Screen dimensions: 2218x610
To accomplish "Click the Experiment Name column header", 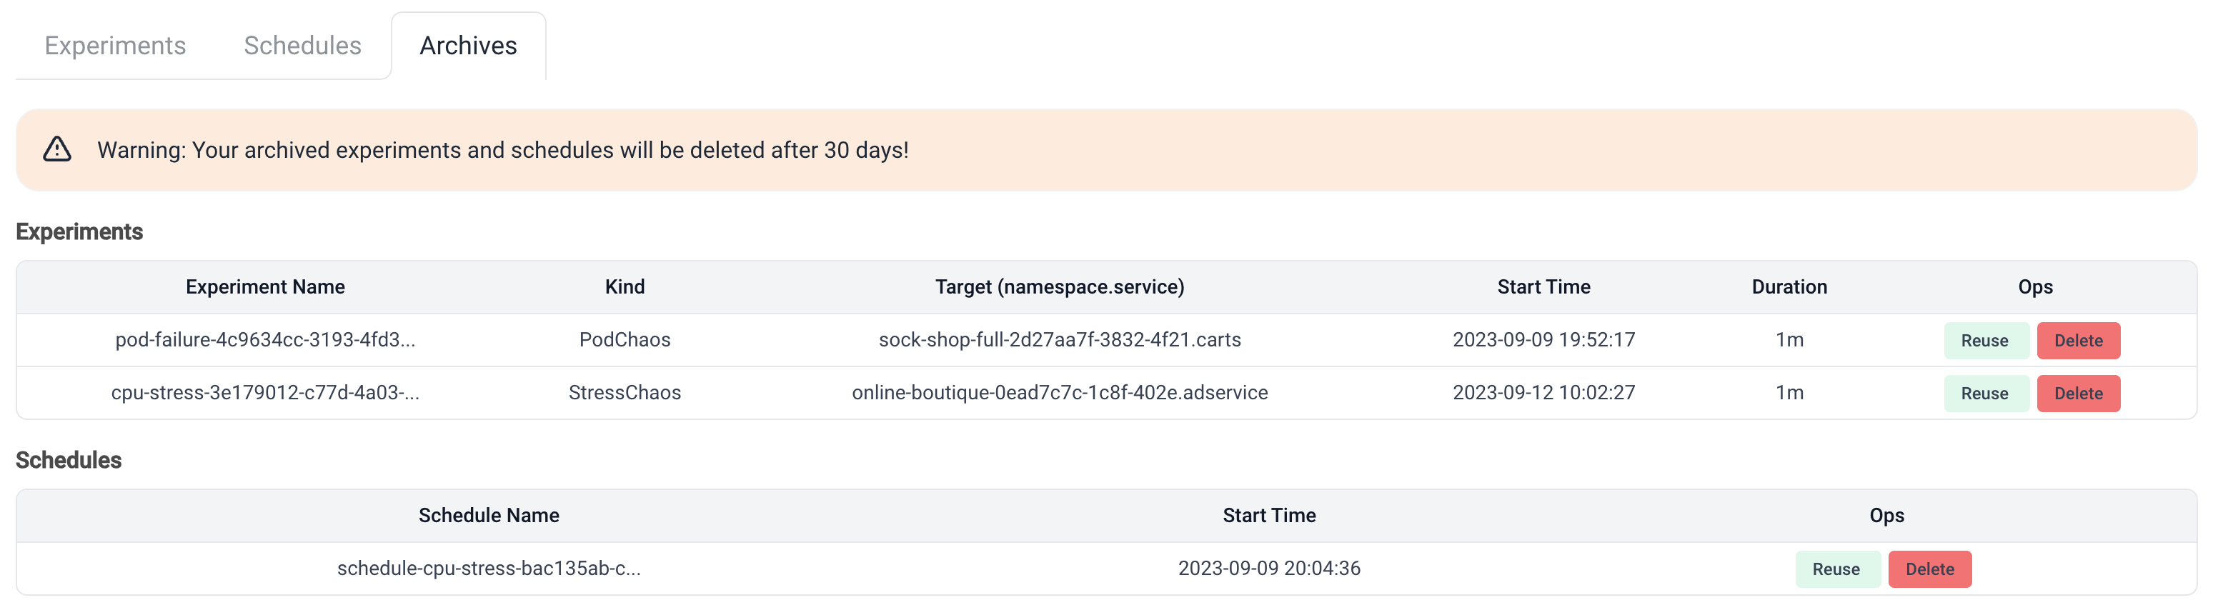I will pos(265,287).
